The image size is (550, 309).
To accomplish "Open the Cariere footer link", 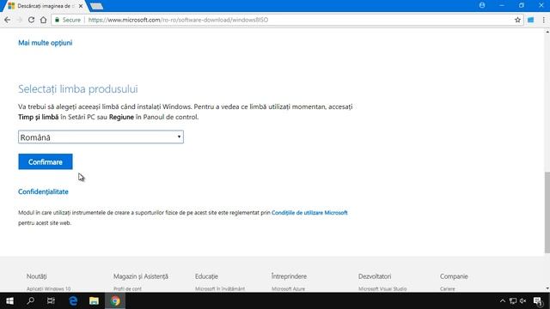I will pos(447,288).
